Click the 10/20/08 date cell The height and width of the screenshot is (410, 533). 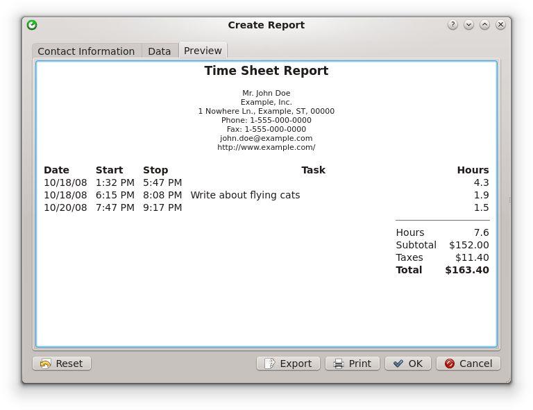[x=65, y=207]
